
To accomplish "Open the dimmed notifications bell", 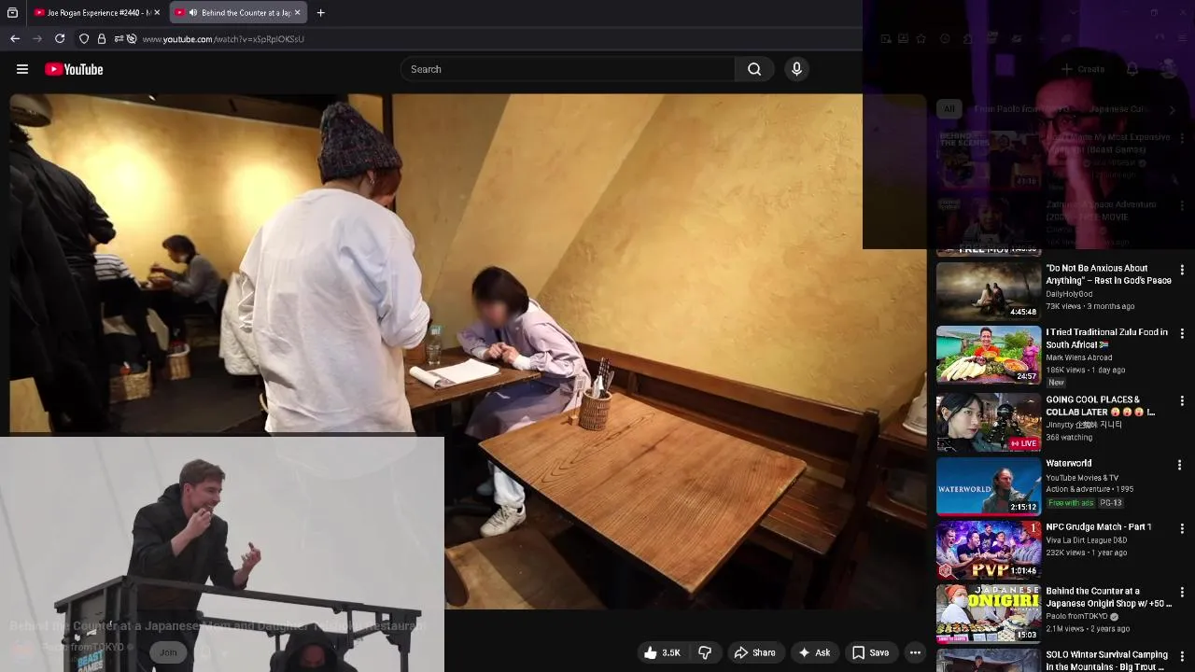I will 1132,69.
